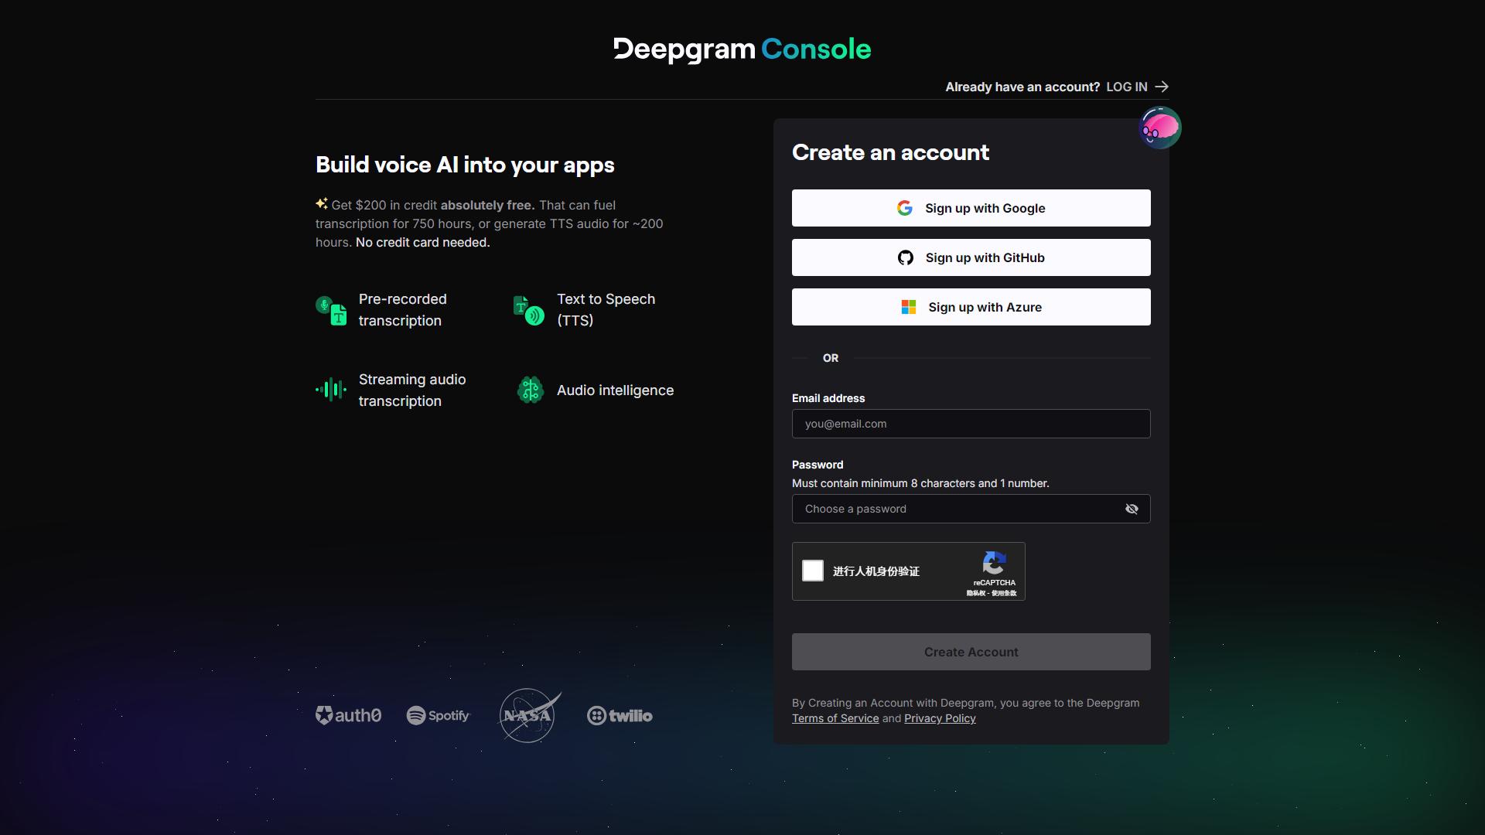Click the GitHub icon on the signup button
The width and height of the screenshot is (1485, 835).
coord(905,257)
